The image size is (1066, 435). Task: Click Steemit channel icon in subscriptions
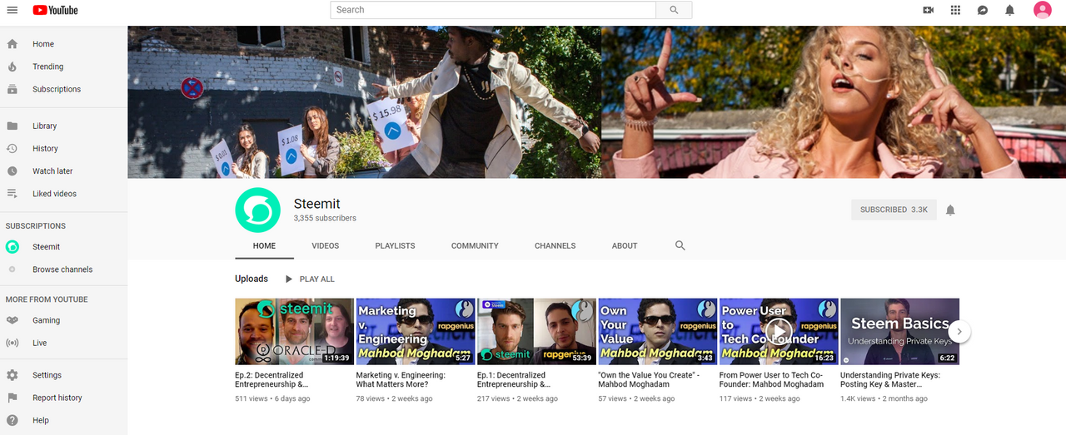(x=12, y=247)
